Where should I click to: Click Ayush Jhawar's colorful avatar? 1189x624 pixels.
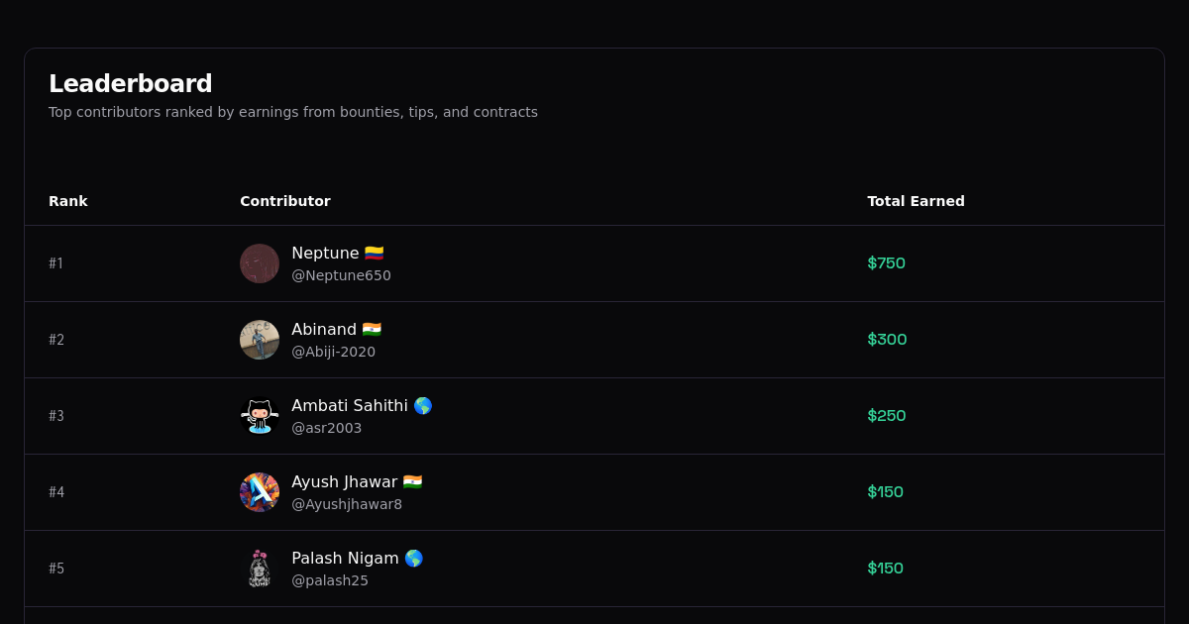pos(260,492)
